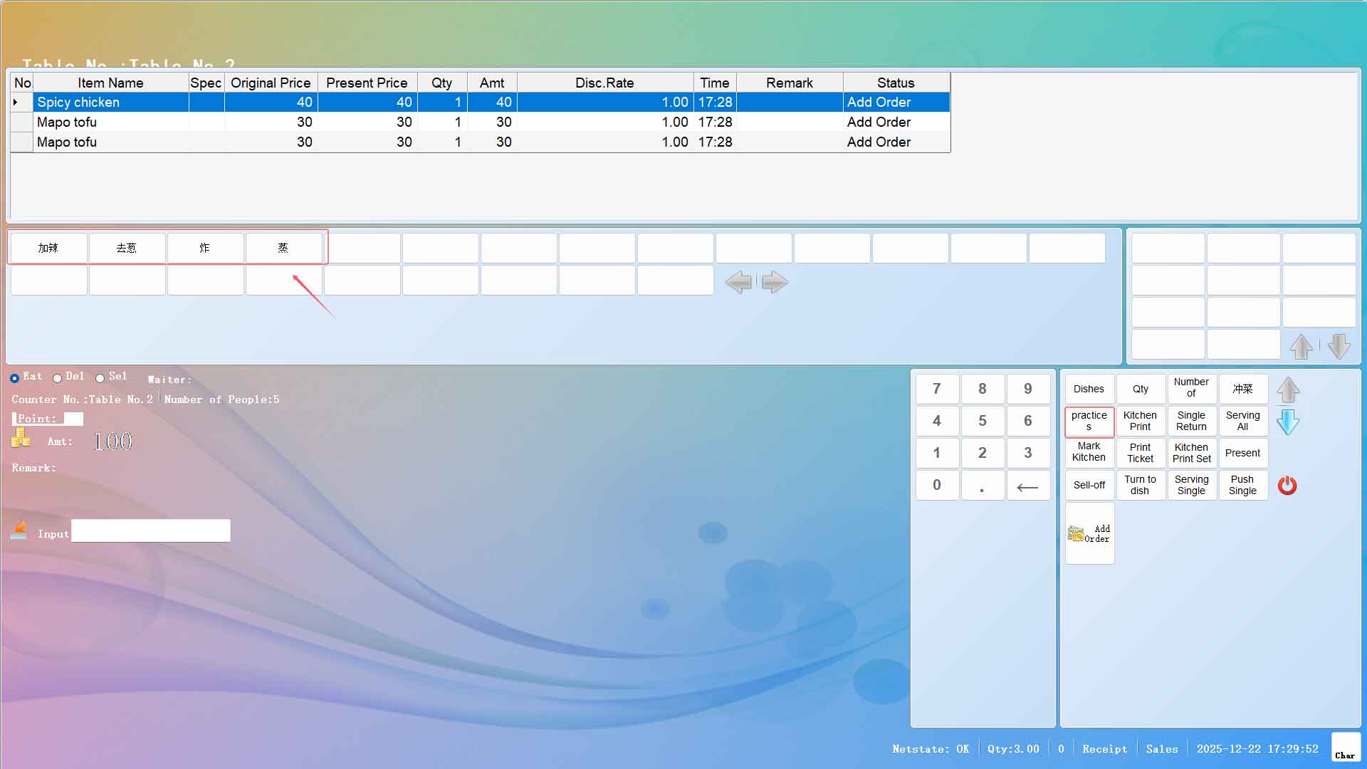
Task: Click row indicator arrow for Spicy chicken
Action: 16,103
